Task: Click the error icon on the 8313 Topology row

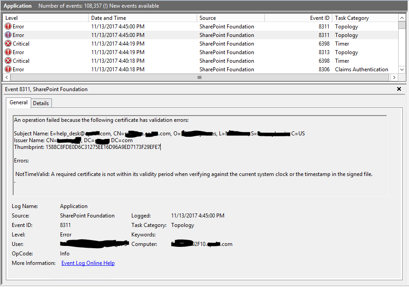Action: 8,52
